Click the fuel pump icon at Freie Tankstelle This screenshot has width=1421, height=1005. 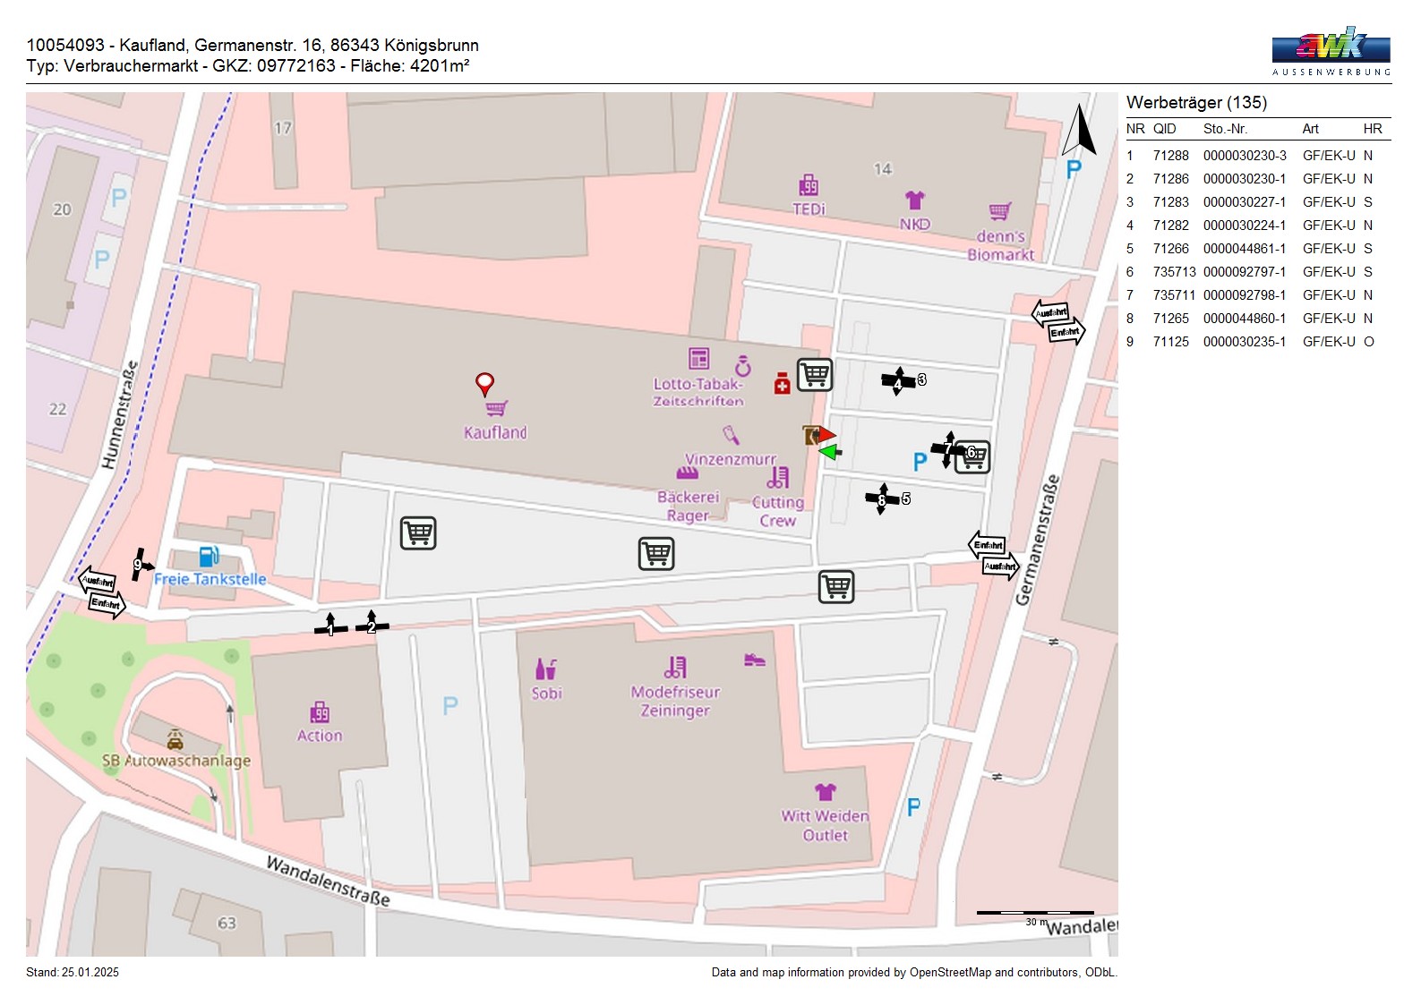coord(209,557)
